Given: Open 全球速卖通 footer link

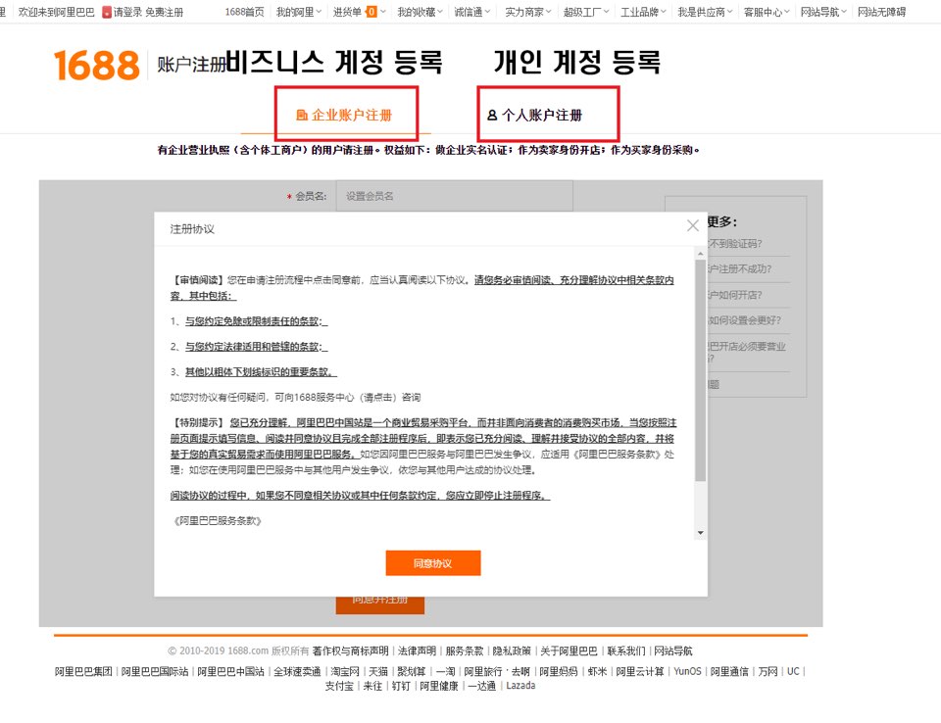Looking at the screenshot, I should tap(298, 671).
